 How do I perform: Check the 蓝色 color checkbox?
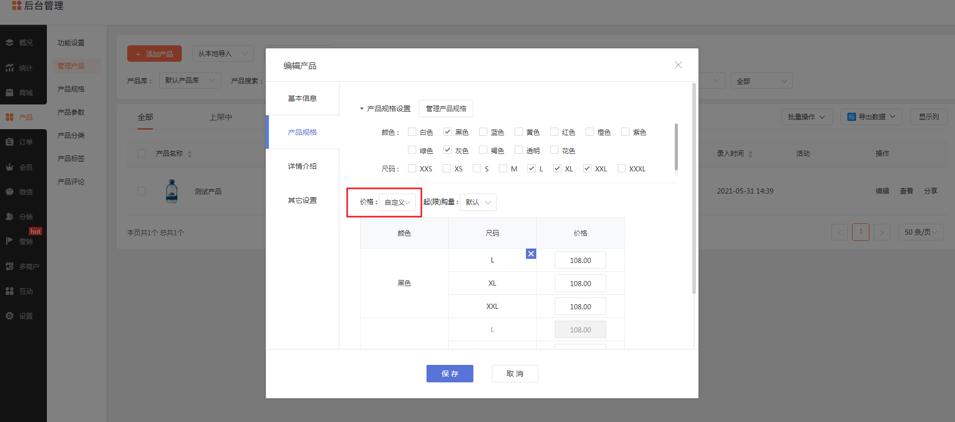(483, 132)
